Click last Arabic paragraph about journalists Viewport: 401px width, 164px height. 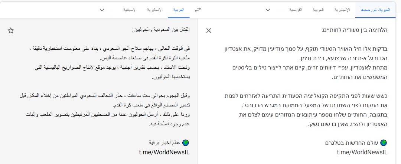(x=108, y=119)
